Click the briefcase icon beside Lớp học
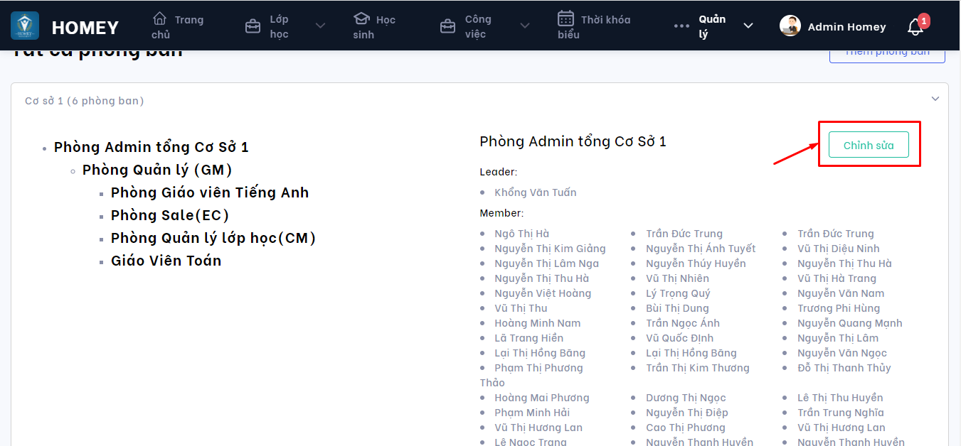The image size is (961, 446). point(253,27)
